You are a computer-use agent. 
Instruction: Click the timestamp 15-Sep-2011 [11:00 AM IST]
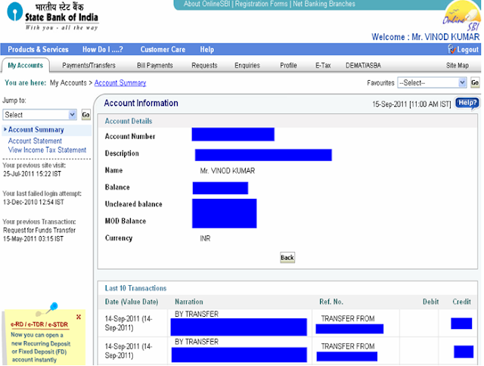[x=411, y=104]
